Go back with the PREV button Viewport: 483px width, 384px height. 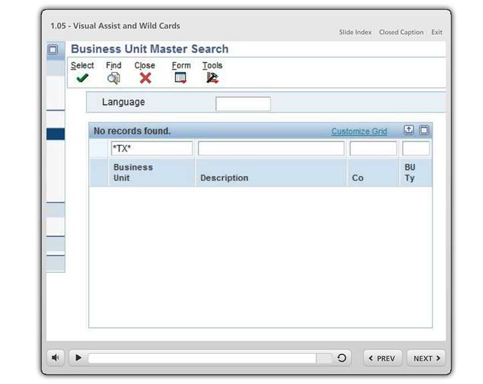coord(383,358)
